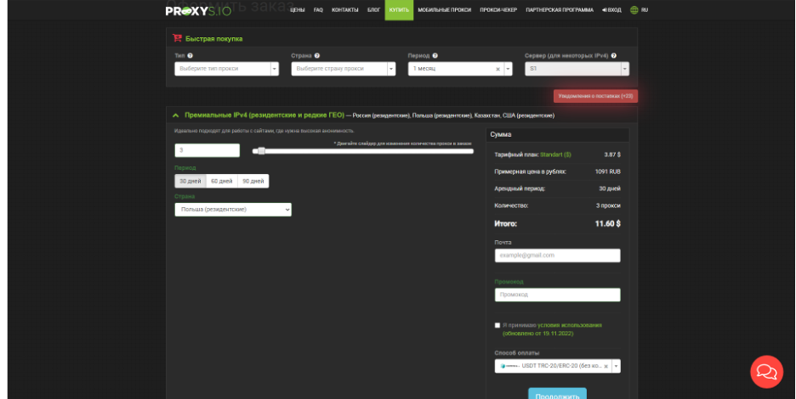
Task: Open МОБИЛЬНЫЕ ПРОКСИ in the menu
Action: point(445,10)
